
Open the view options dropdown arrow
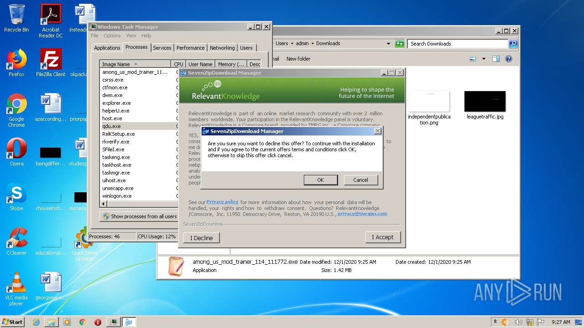(484, 59)
